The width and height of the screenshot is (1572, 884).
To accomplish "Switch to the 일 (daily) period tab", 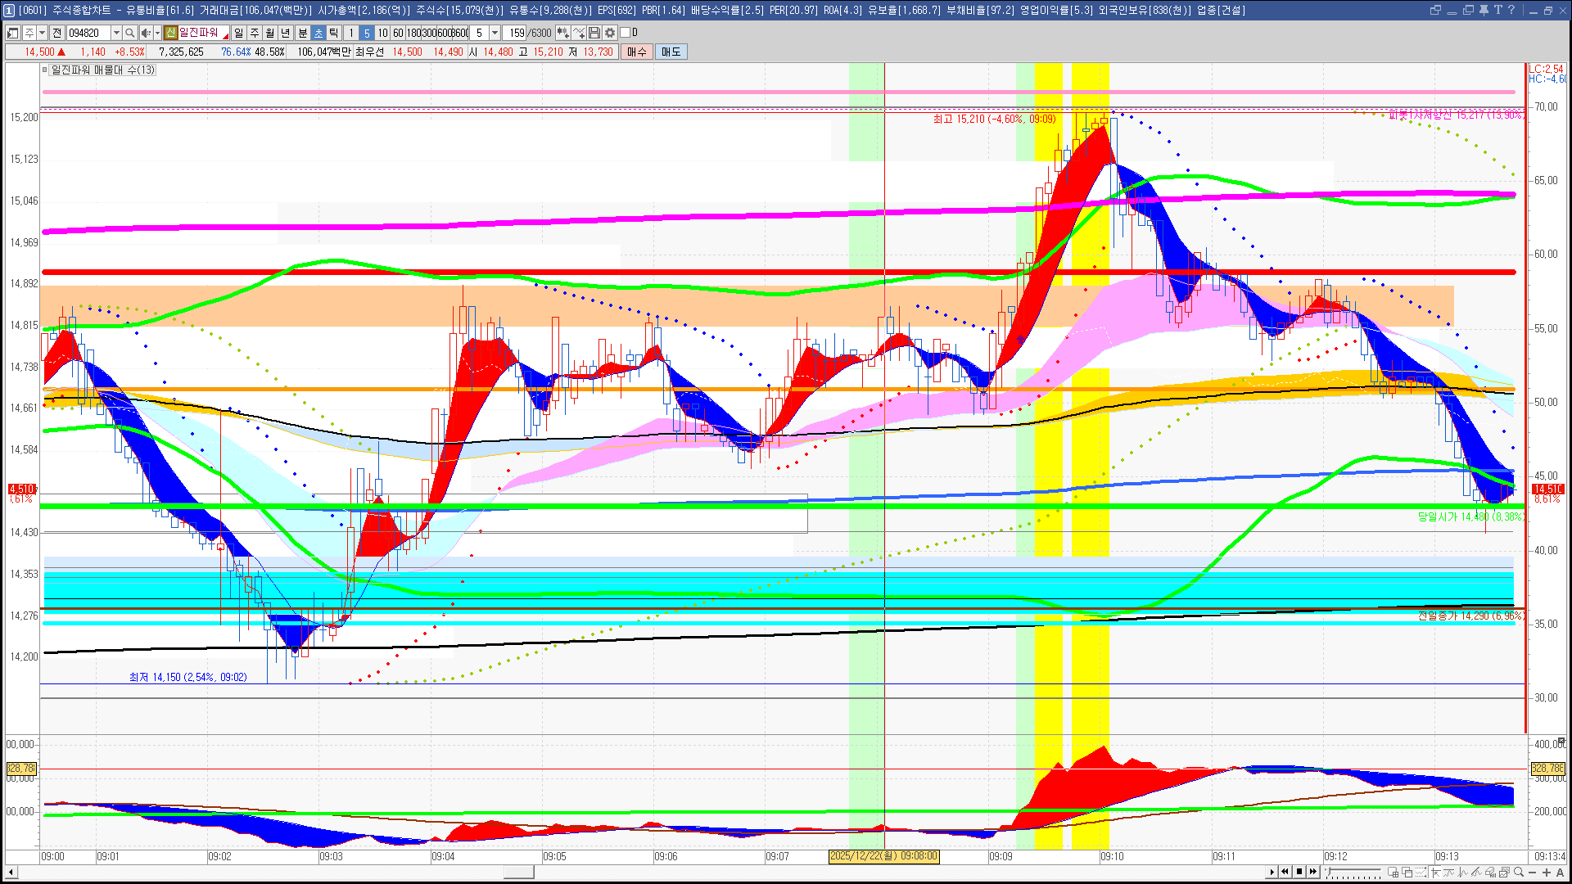I will click(238, 33).
